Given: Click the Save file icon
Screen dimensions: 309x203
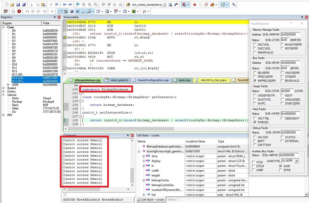Looking at the screenshot, I should pos(18,5).
